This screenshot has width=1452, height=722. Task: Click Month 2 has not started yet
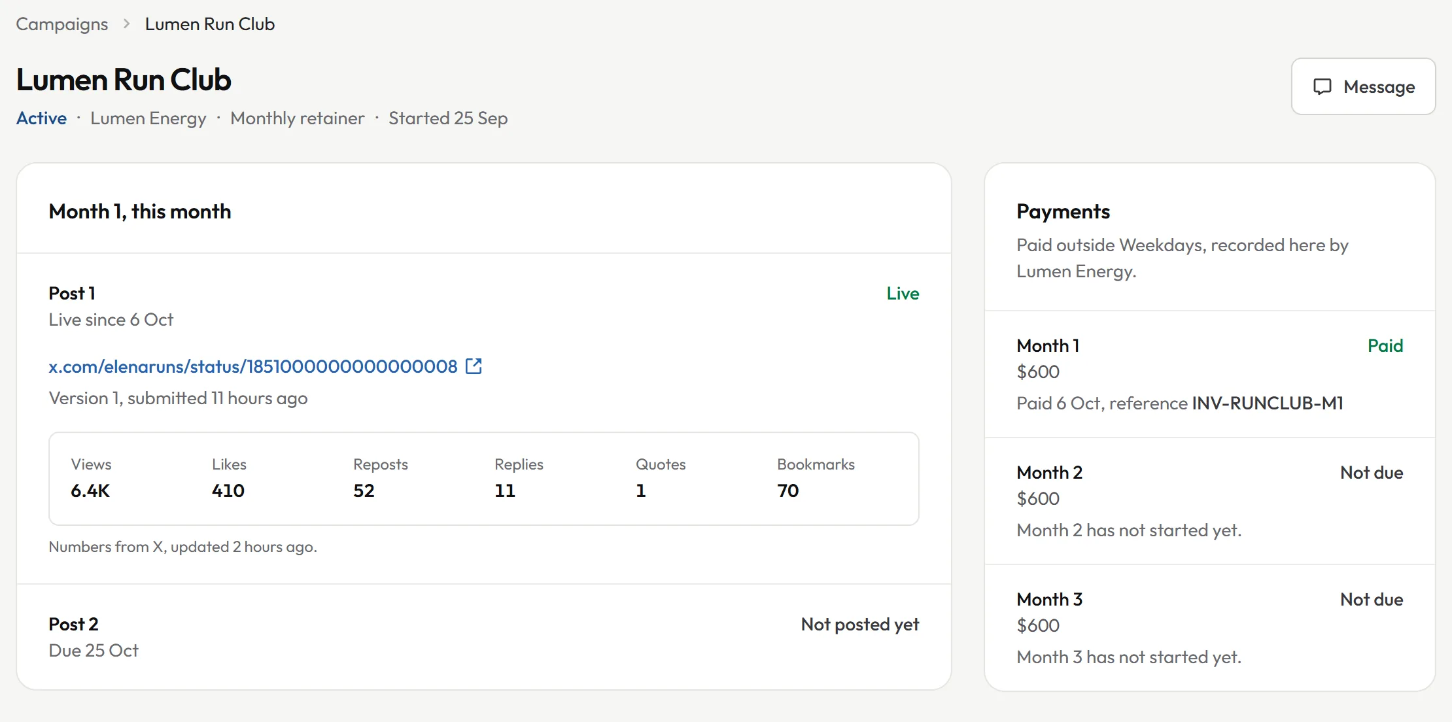1130,530
